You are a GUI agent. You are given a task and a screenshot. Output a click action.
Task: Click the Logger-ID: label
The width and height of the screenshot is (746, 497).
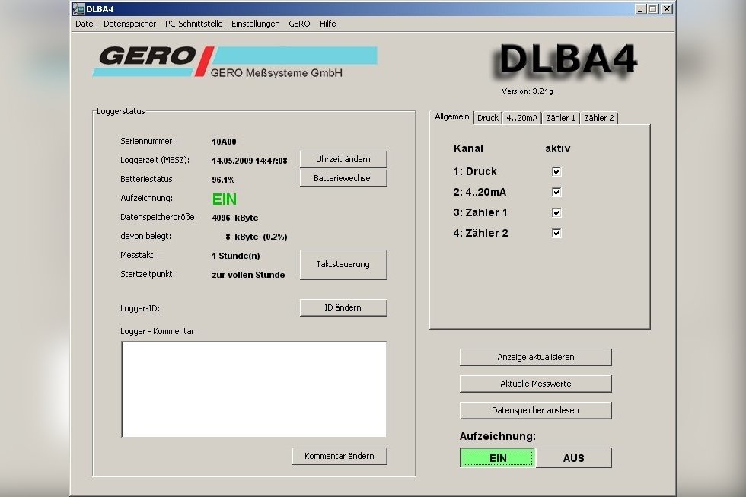click(x=140, y=309)
